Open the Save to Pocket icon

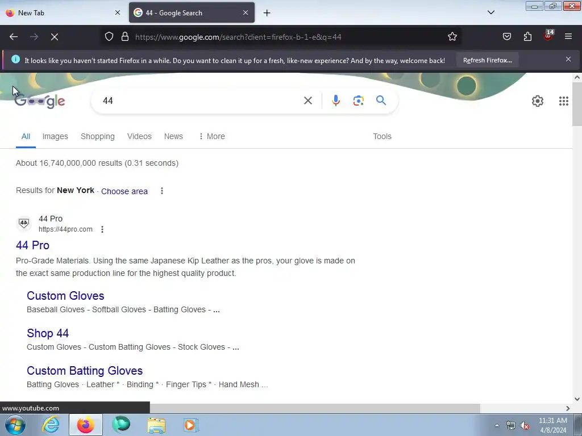pyautogui.click(x=506, y=36)
